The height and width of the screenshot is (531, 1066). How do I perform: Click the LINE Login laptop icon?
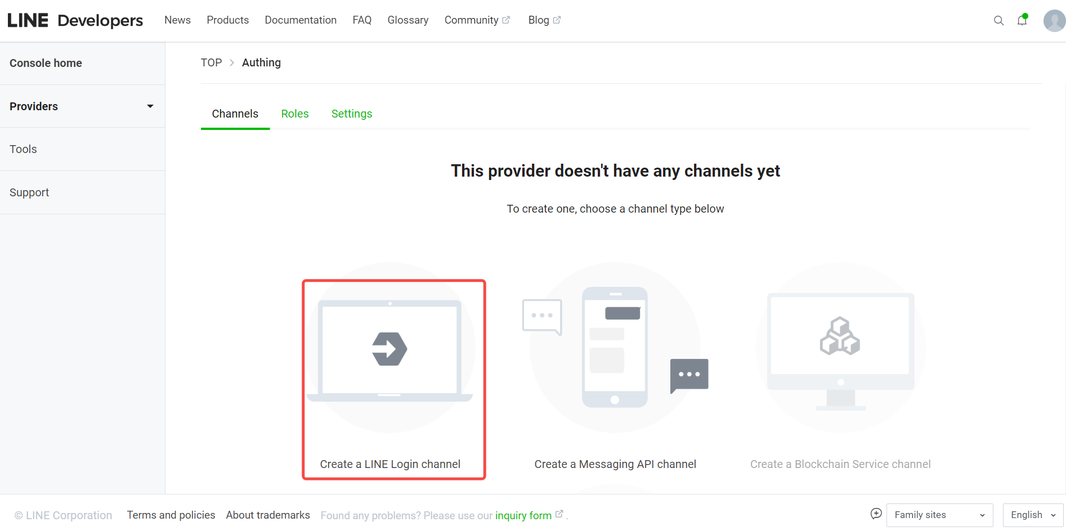pos(389,350)
